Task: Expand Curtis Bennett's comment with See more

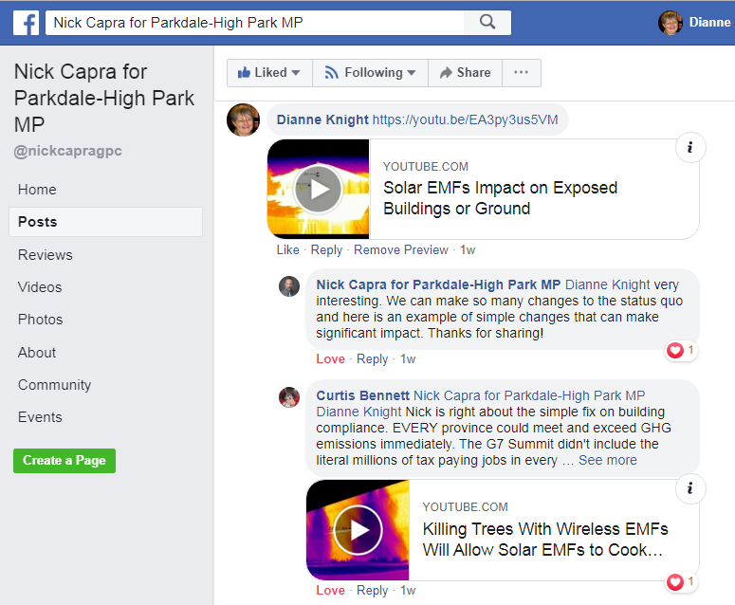Action: point(608,460)
